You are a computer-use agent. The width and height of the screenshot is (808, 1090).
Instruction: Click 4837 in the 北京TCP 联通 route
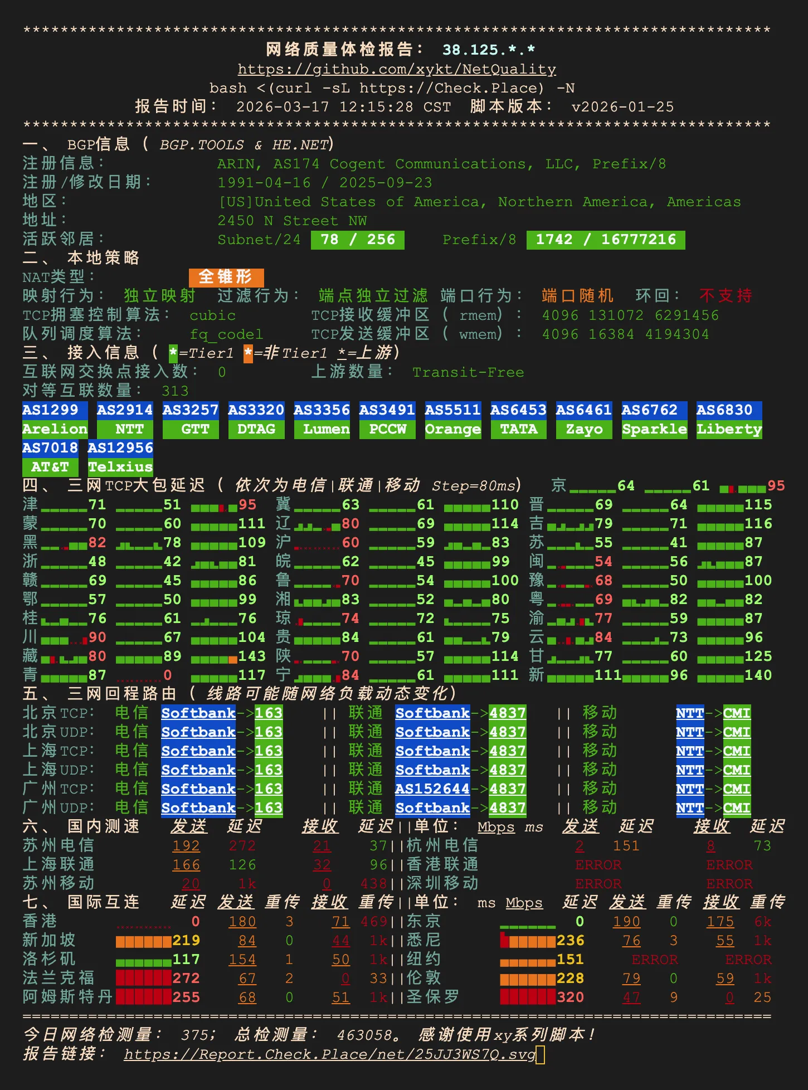click(x=507, y=713)
